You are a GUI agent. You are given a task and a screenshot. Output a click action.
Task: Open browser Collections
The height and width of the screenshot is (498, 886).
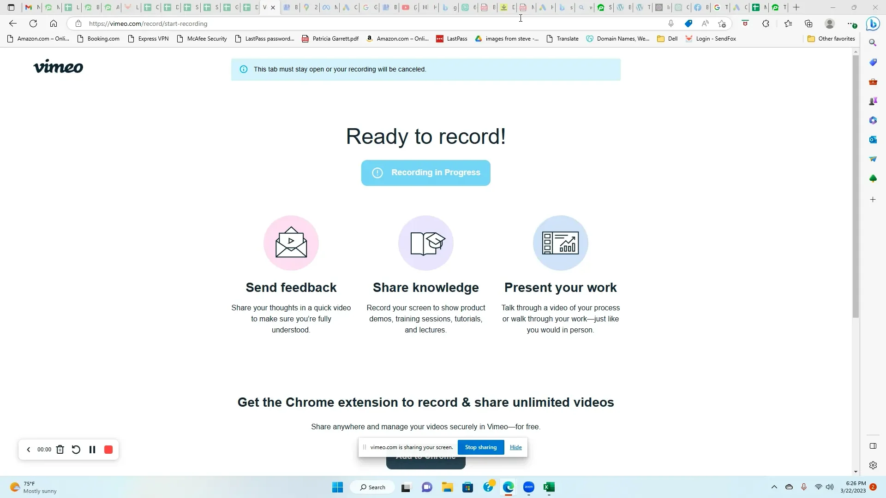click(808, 24)
